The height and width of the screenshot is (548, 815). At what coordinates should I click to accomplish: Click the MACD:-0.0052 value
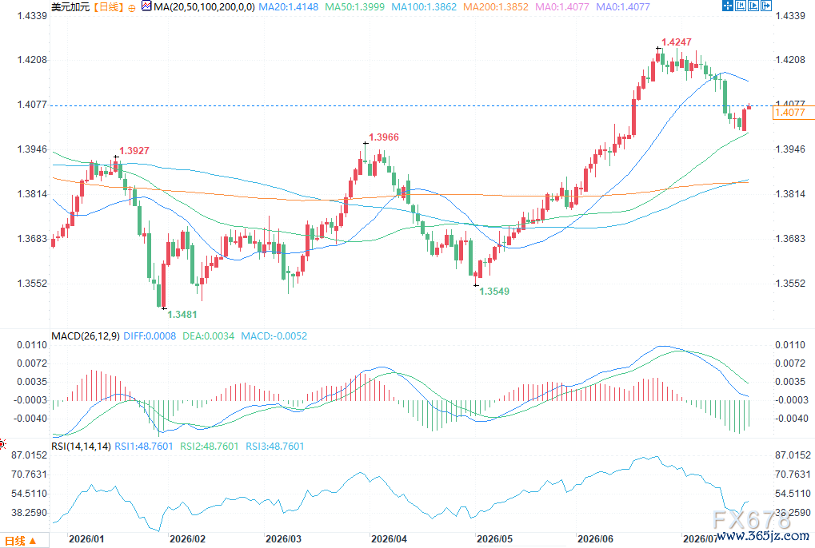[274, 336]
